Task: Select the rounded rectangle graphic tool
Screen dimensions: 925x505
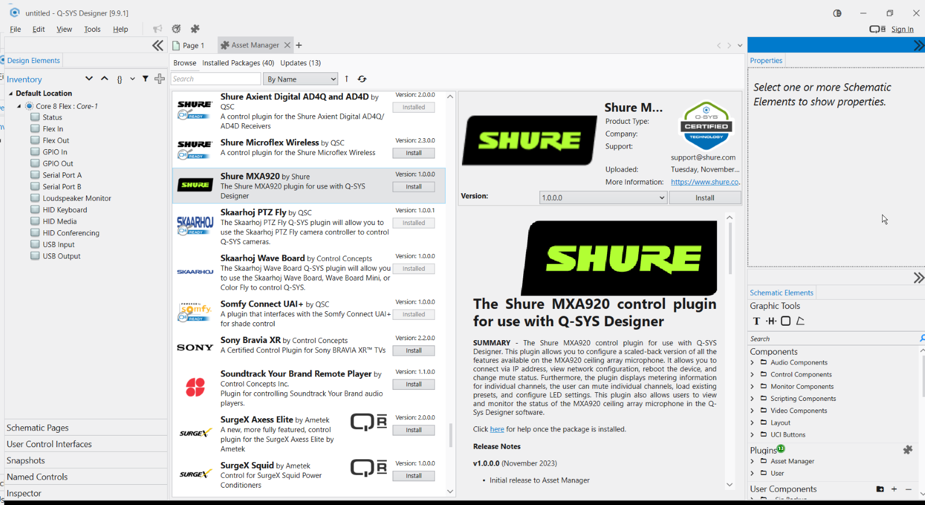Action: 786,321
